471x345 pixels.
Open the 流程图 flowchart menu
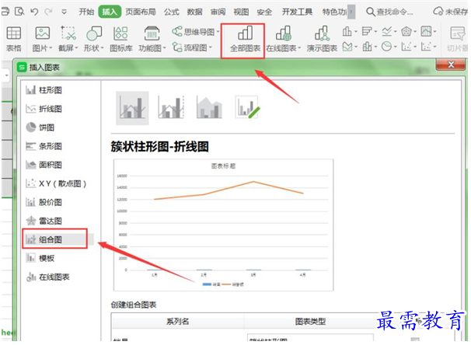(192, 47)
